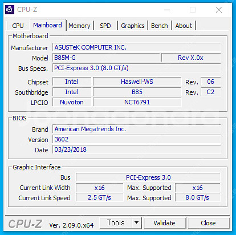Click the Haswell-WS chipset value
236x235 pixels.
coord(137,82)
